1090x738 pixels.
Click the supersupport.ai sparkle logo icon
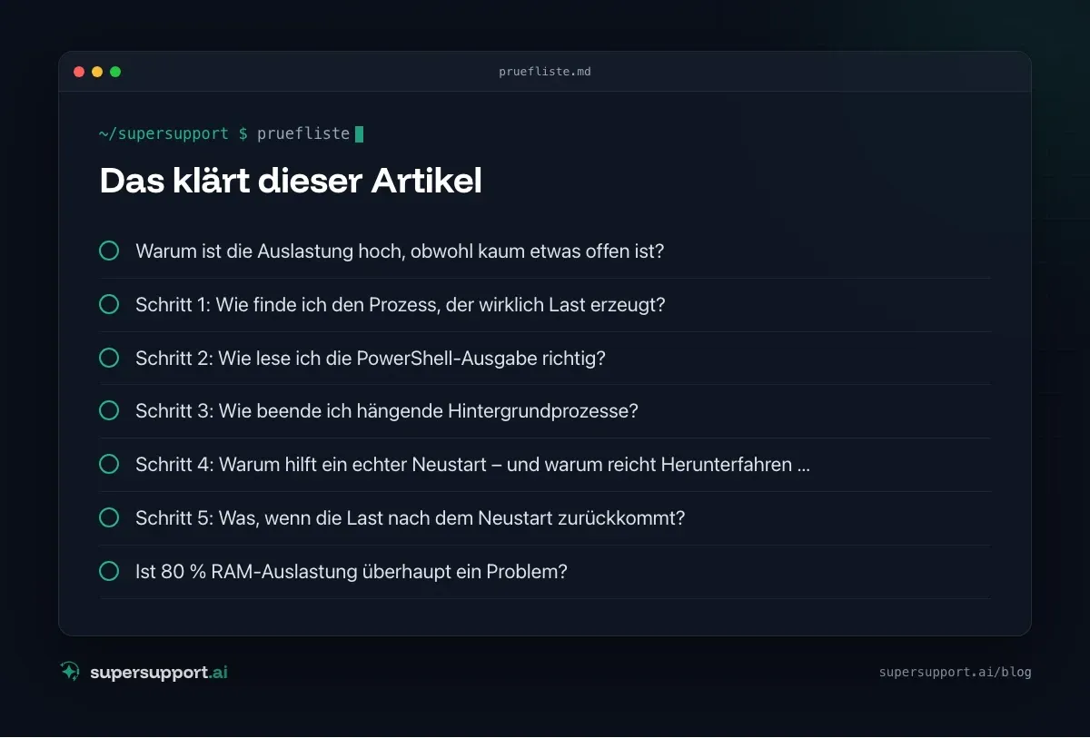click(x=70, y=672)
